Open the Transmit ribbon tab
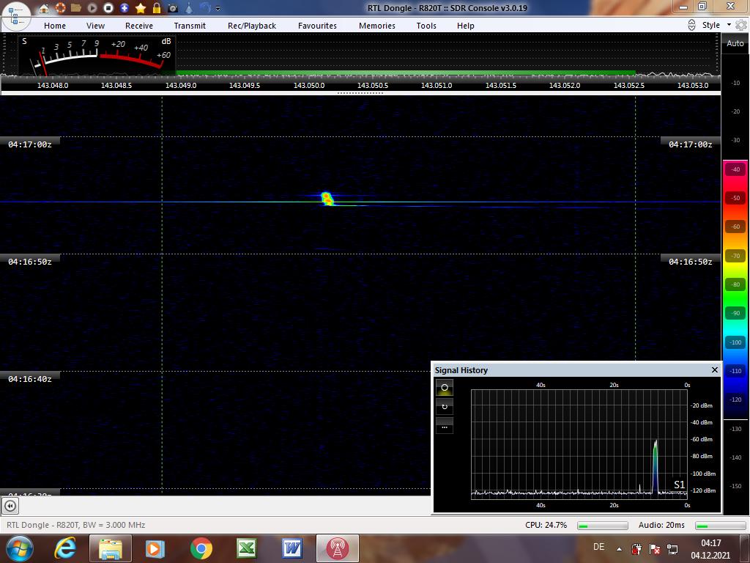This screenshot has height=563, width=750. pyautogui.click(x=190, y=26)
